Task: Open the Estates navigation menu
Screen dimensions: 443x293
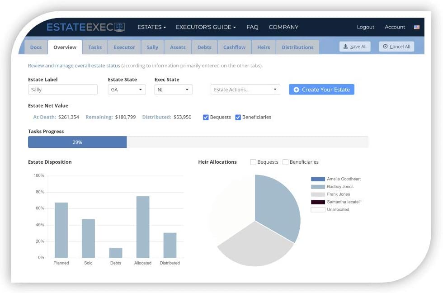Action: [x=151, y=27]
